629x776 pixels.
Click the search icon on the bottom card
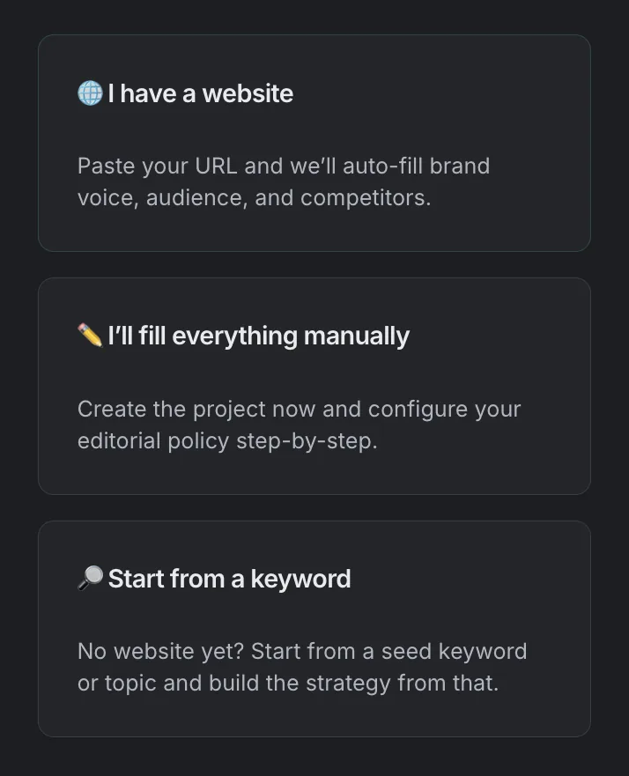[x=89, y=578]
